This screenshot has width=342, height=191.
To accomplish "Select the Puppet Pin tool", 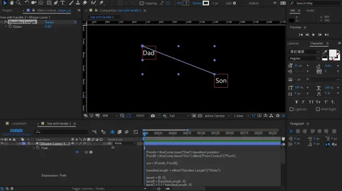I will coord(102,3).
